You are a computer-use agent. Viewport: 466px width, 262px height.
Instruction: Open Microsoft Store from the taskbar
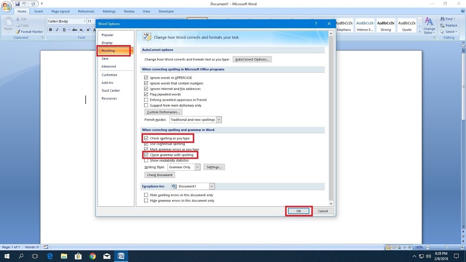tap(78, 256)
